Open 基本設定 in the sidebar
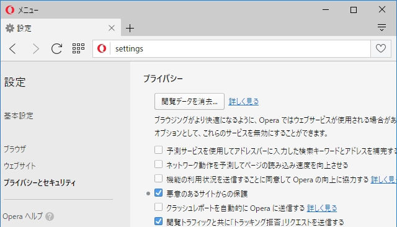397x227 pixels. pos(19,115)
